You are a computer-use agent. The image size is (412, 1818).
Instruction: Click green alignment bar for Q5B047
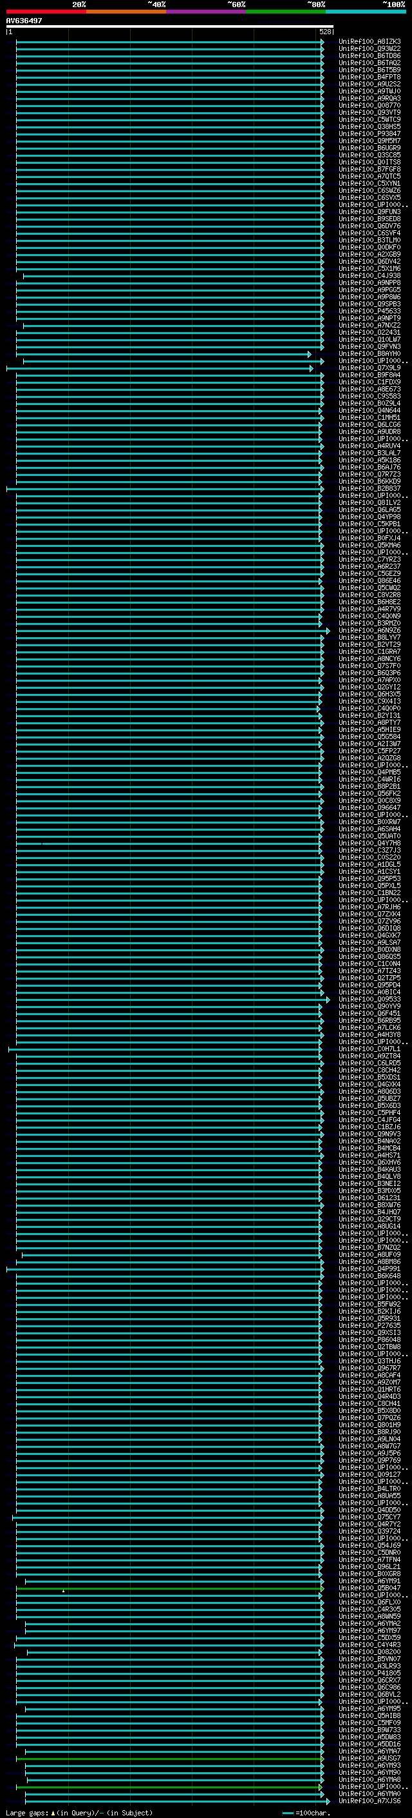[169, 1588]
